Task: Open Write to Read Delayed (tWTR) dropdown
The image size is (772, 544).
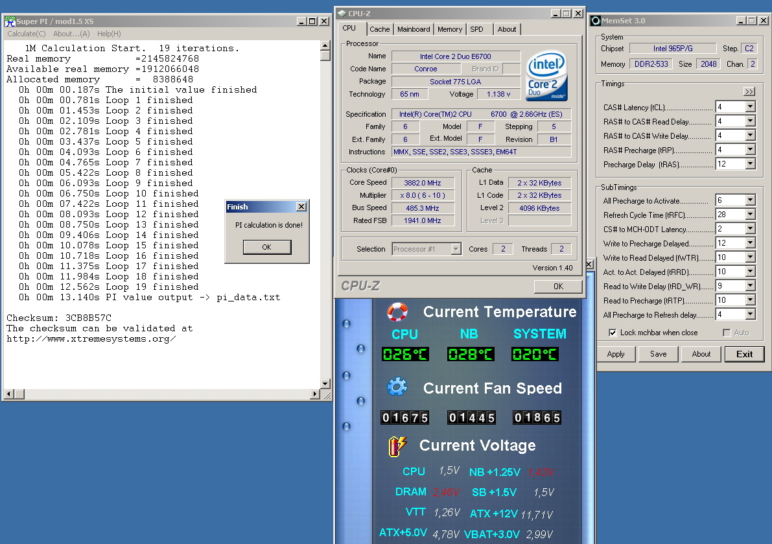Action: coord(750,257)
